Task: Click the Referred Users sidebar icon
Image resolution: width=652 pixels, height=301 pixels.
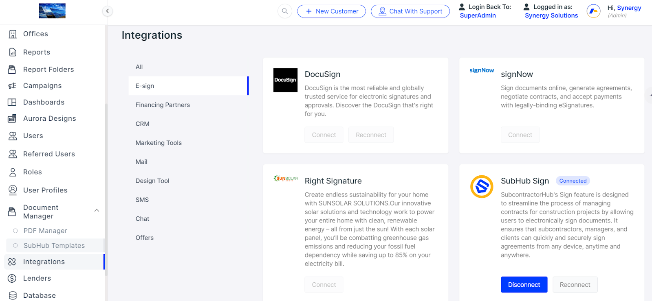Action: coord(13,154)
